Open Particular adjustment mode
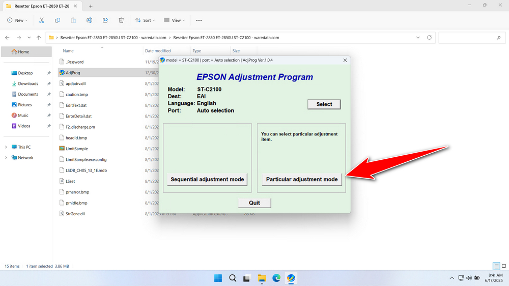 tap(301, 179)
